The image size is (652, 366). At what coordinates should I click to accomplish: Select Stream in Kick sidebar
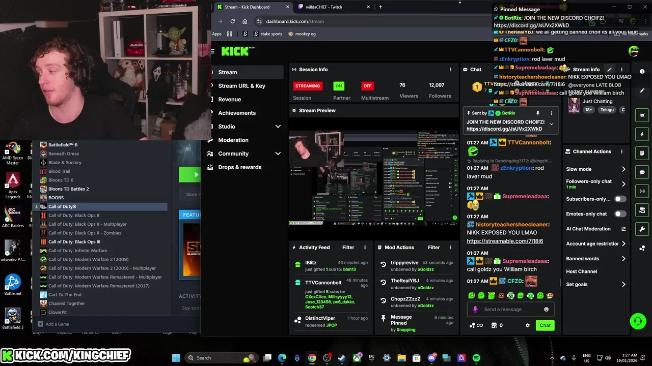click(x=248, y=72)
